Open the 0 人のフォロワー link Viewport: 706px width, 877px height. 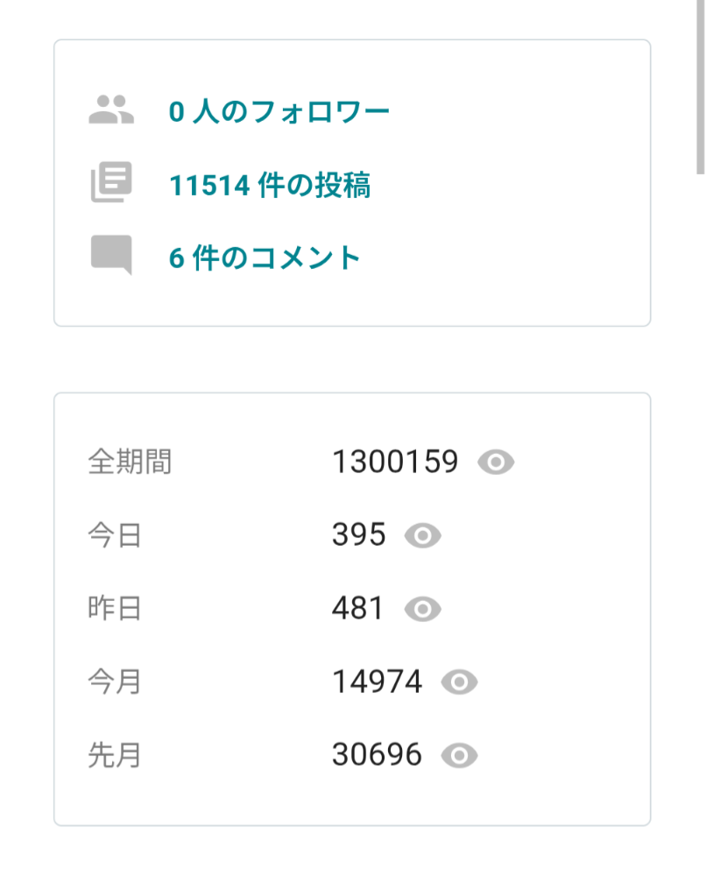pos(279,111)
